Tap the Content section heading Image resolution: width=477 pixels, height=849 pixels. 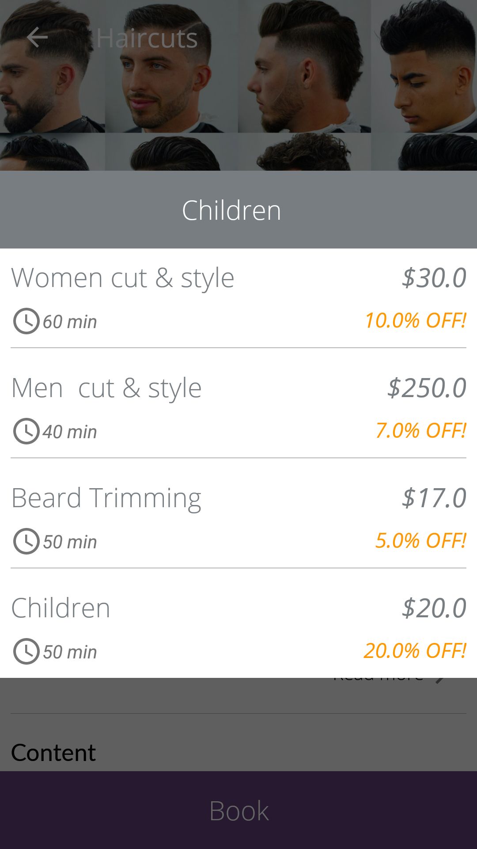pos(53,753)
